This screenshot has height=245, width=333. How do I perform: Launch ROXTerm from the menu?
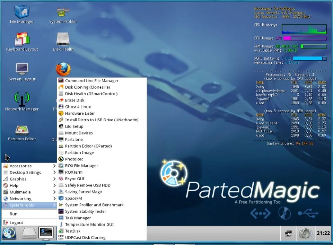click(102, 172)
